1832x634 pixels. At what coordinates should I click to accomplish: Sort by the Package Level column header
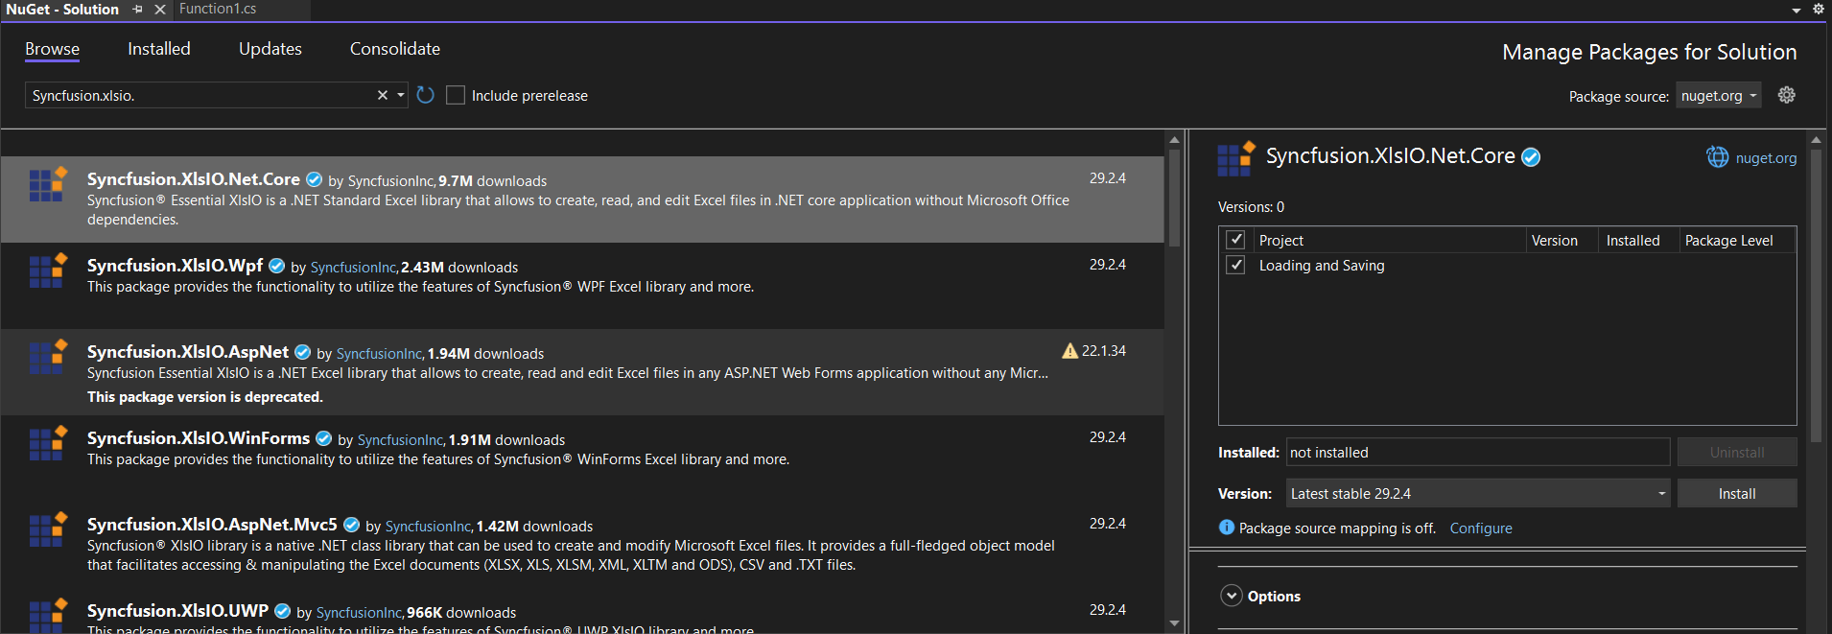pos(1728,241)
